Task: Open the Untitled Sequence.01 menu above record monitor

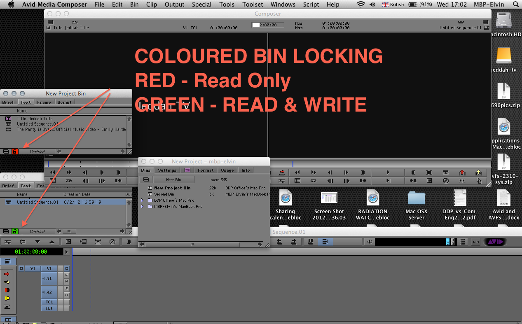Action: point(461,28)
